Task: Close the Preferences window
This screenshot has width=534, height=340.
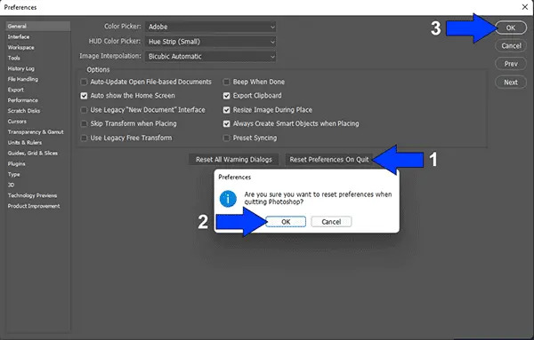Action: click(525, 7)
